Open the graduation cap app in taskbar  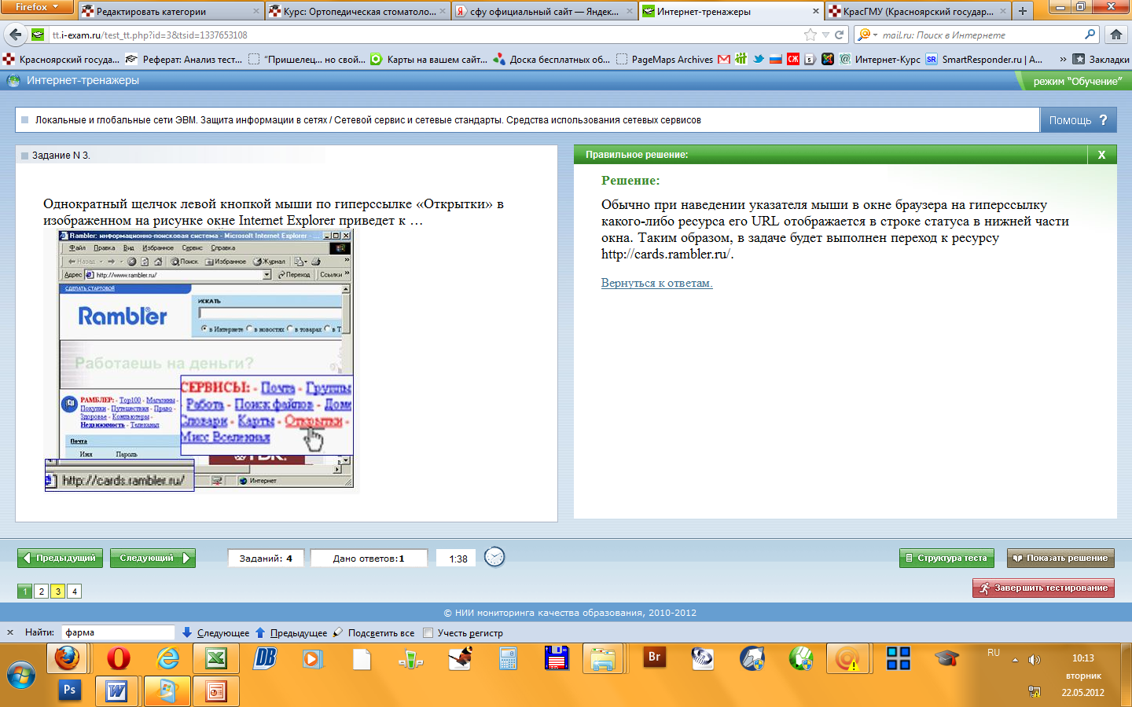(x=946, y=658)
